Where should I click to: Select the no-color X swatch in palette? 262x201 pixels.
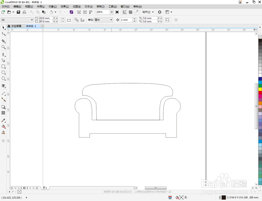[260, 37]
